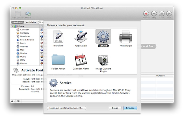Click the window title "Untitled (Workflow)"
184x117 pixels.
pos(92,8)
